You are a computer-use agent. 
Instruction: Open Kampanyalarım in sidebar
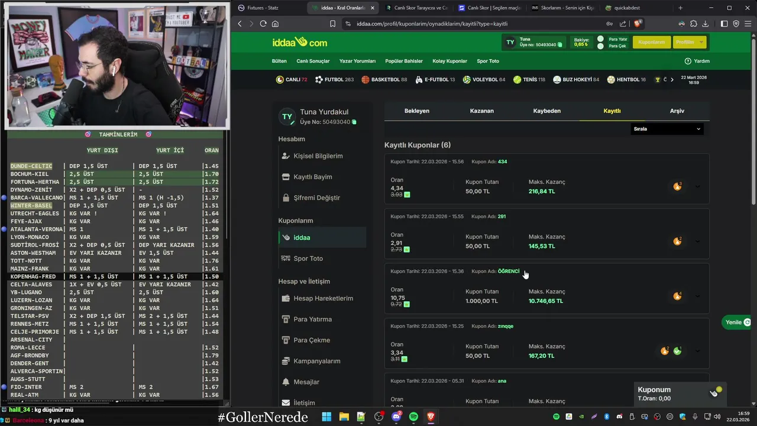[x=317, y=361]
